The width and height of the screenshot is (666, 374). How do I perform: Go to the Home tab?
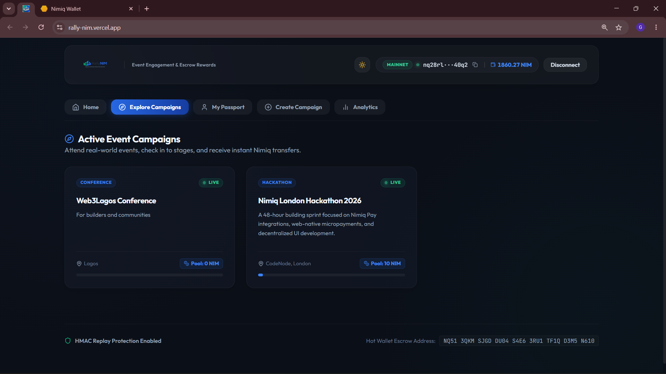coord(85,107)
